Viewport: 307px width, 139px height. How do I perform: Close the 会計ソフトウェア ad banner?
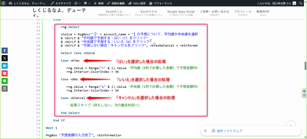[205, 131]
